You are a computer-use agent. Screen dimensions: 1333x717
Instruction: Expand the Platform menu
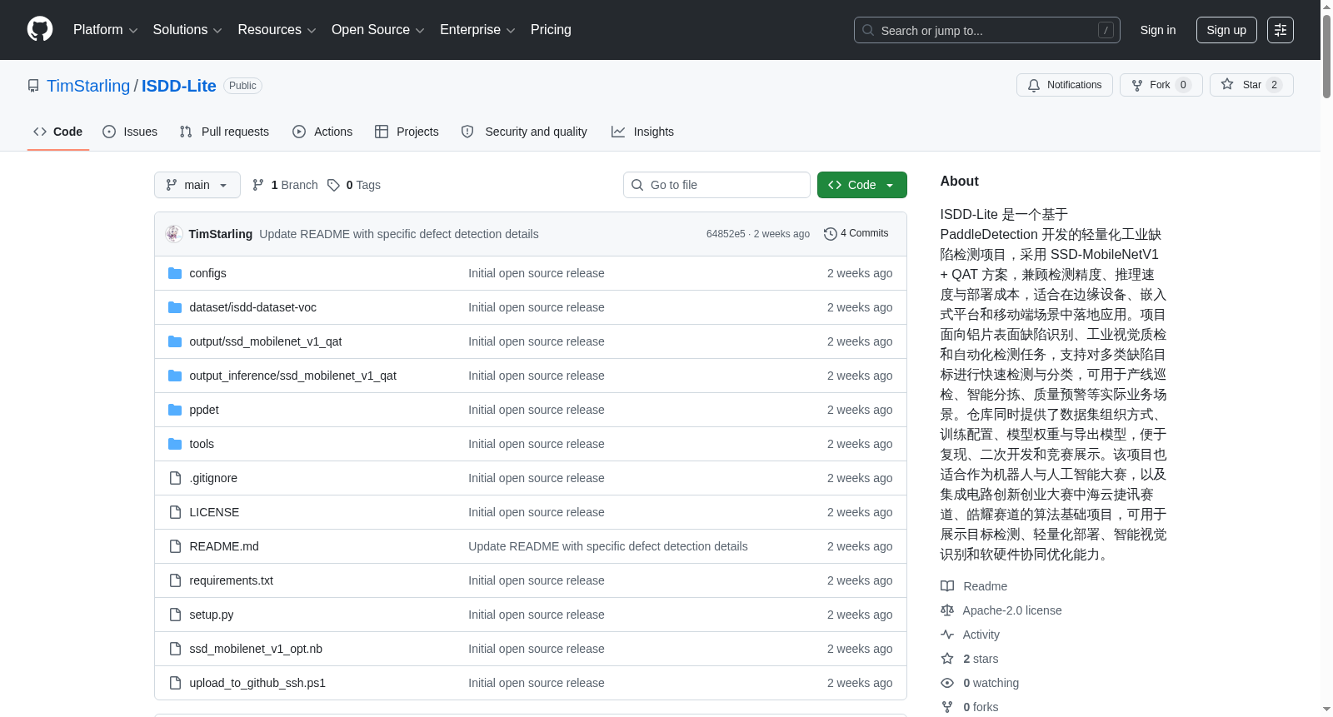[x=105, y=30]
